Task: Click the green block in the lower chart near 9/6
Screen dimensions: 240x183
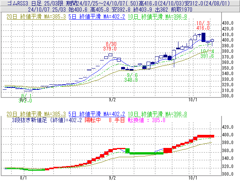Action: pyautogui.click(x=127, y=151)
